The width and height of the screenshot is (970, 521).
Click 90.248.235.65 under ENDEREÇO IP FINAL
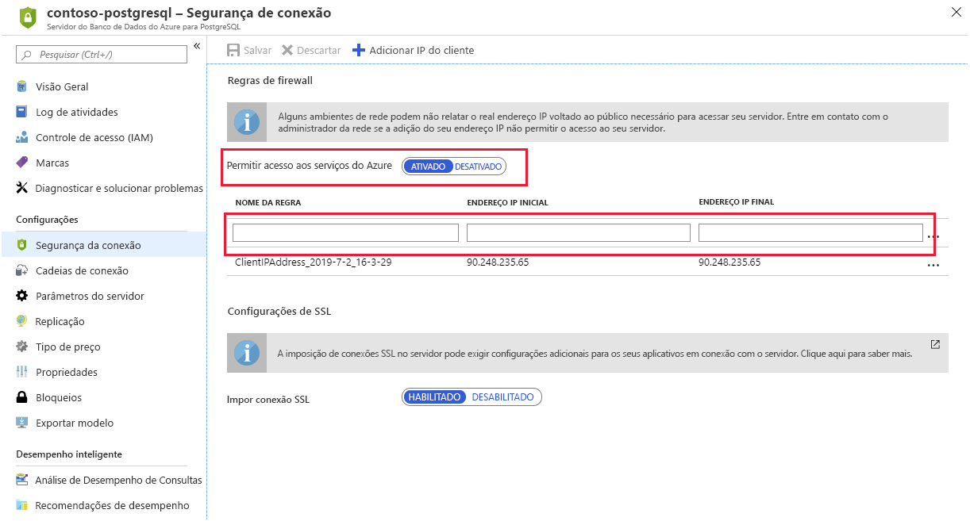[729, 262]
